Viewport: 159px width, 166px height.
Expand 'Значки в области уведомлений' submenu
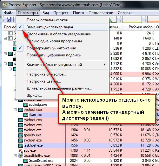coord(63,65)
